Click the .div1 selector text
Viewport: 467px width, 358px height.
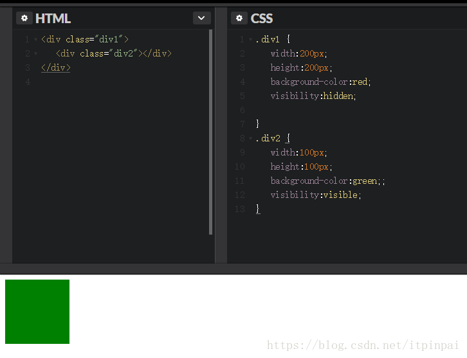pos(268,39)
